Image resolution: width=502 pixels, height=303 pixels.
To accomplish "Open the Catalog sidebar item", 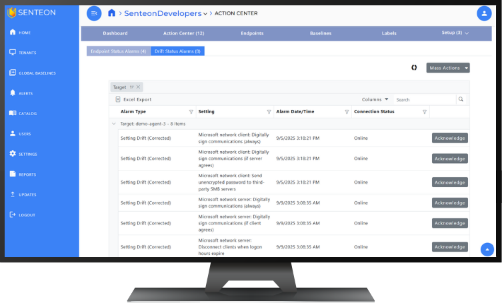I will click(13, 114).
